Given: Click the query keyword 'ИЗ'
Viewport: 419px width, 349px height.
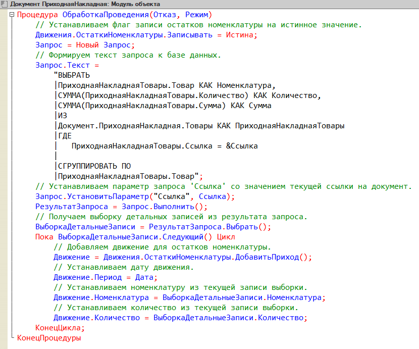Looking at the screenshot, I should [x=63, y=116].
